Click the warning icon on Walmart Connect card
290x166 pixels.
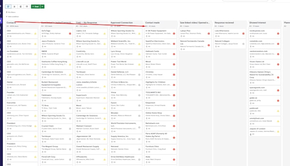tap(104, 128)
